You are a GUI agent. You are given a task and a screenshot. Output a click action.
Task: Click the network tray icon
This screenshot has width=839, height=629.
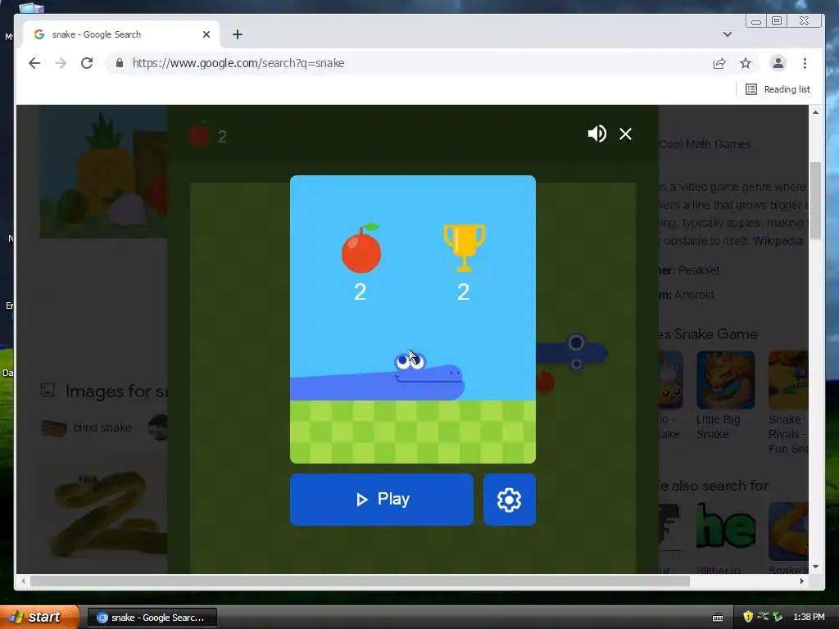click(763, 617)
